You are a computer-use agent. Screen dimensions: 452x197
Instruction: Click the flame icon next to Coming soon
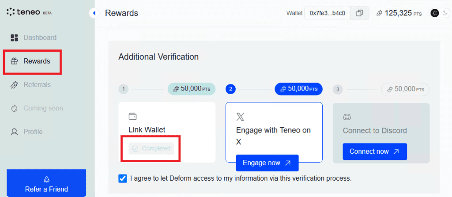(14, 108)
